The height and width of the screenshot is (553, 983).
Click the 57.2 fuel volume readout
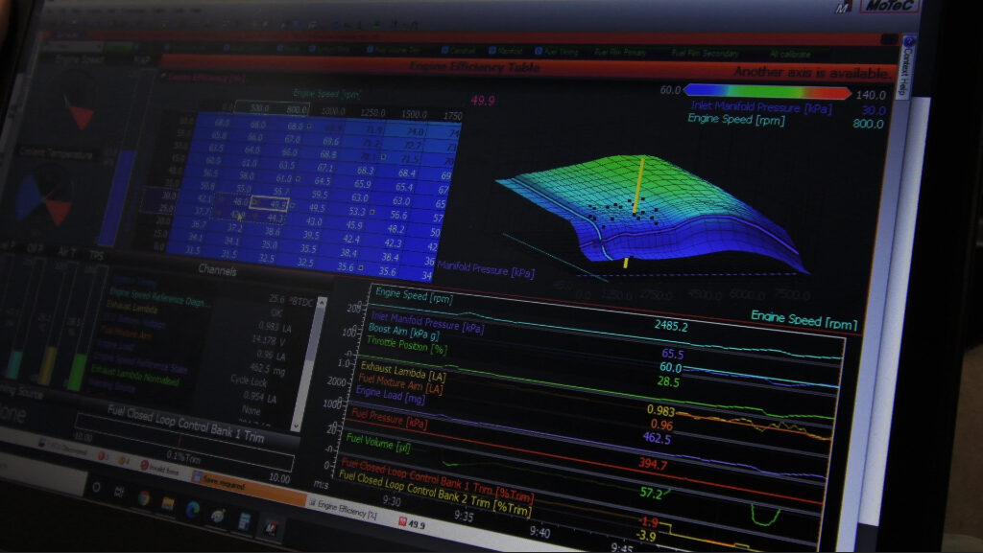coord(651,493)
